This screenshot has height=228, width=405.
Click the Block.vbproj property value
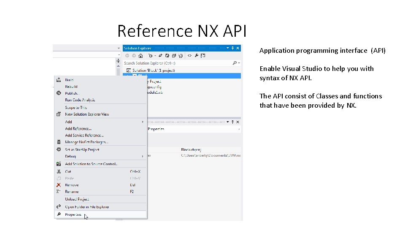(191, 149)
